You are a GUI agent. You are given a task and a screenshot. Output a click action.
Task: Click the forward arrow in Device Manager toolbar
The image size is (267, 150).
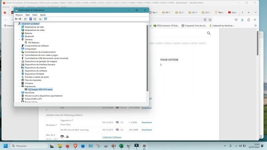[x=20, y=19]
